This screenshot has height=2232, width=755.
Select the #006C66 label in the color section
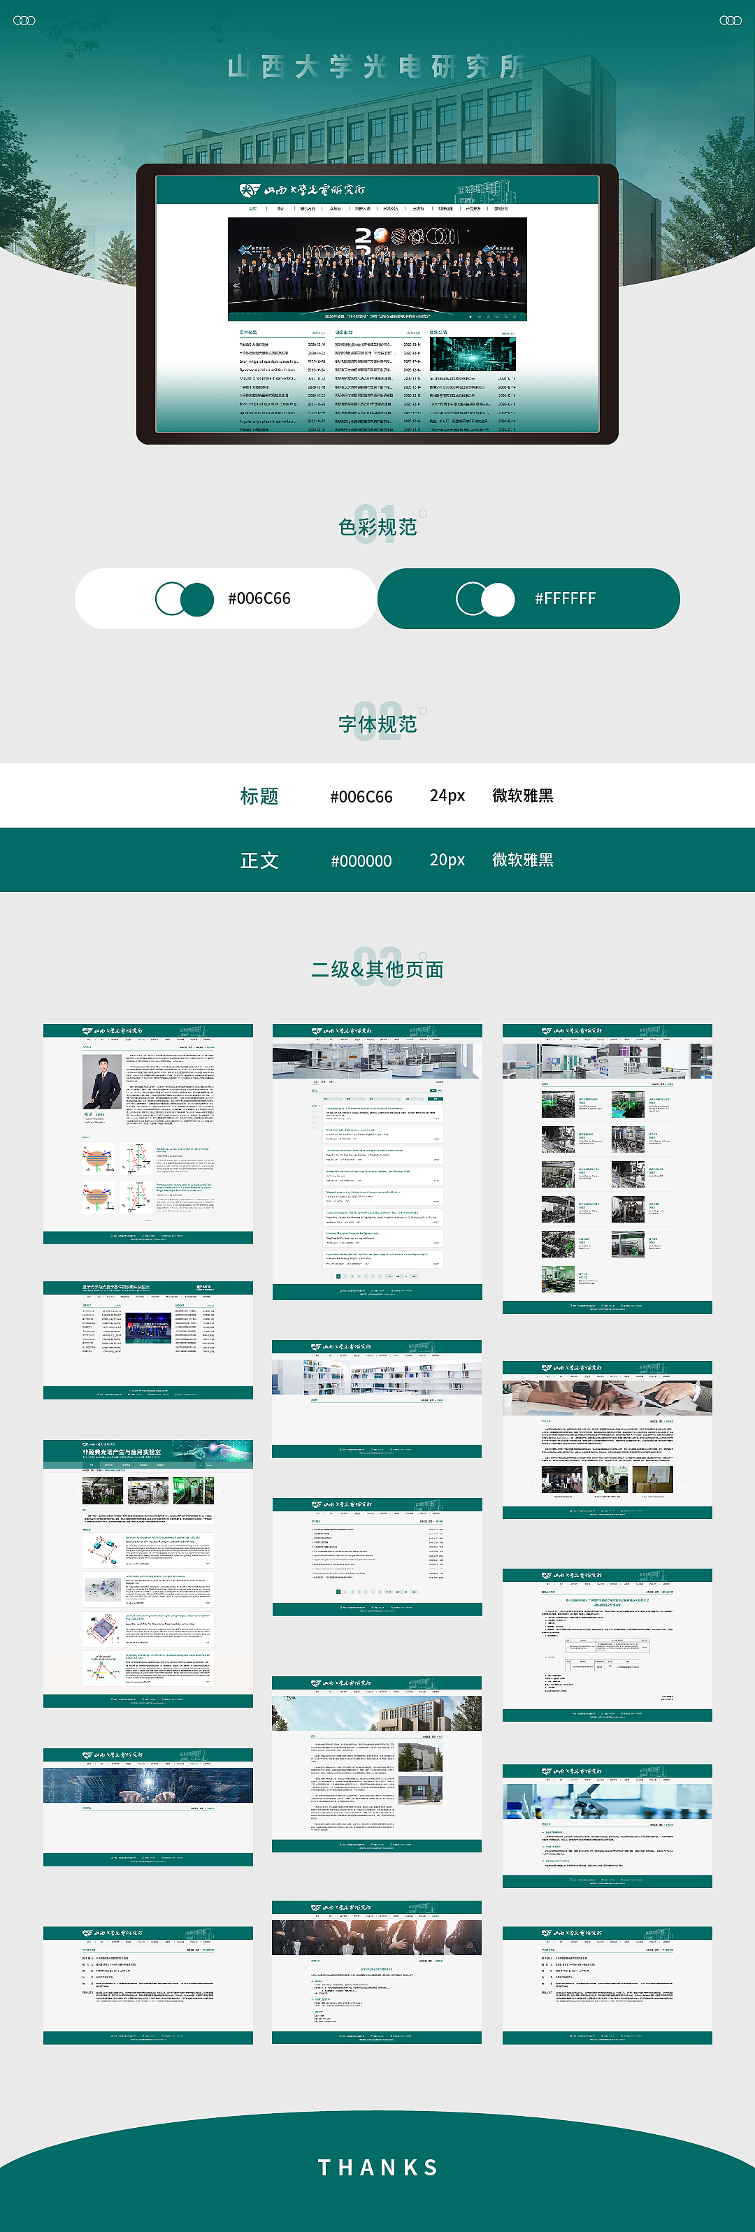(259, 599)
